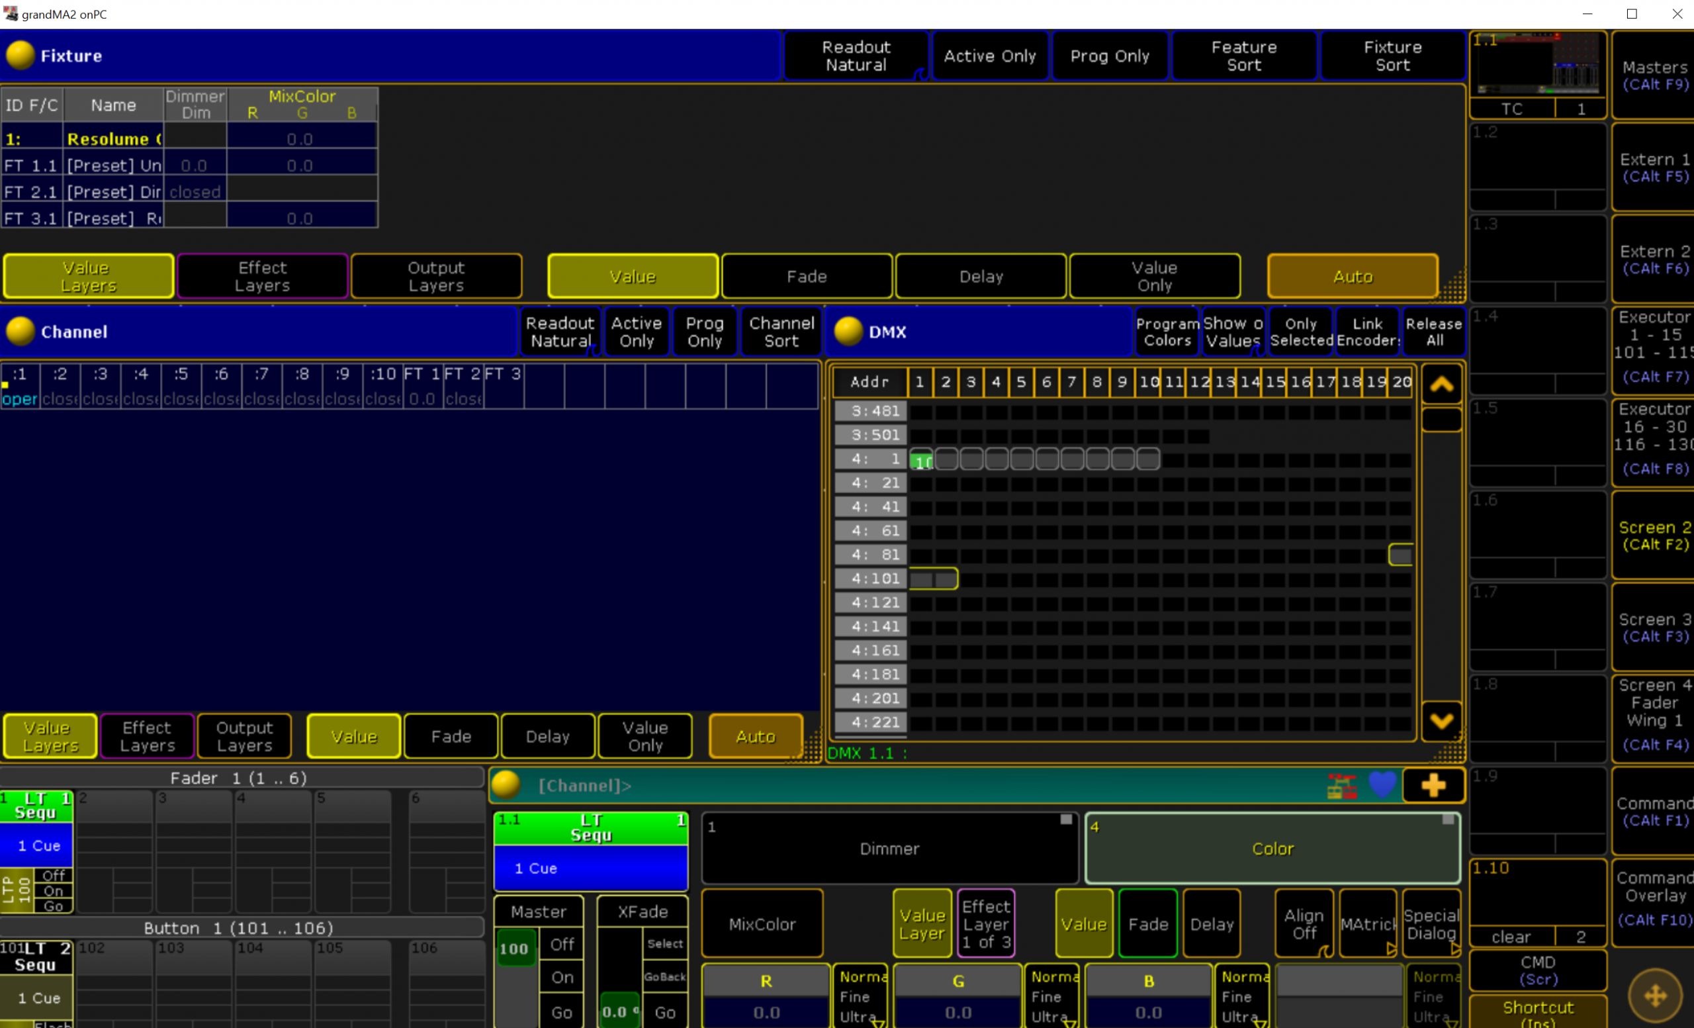The height and width of the screenshot is (1028, 1694).
Task: Open the R encoder Normal/Fine/Ultra resolution dropdown
Action: coord(860,996)
